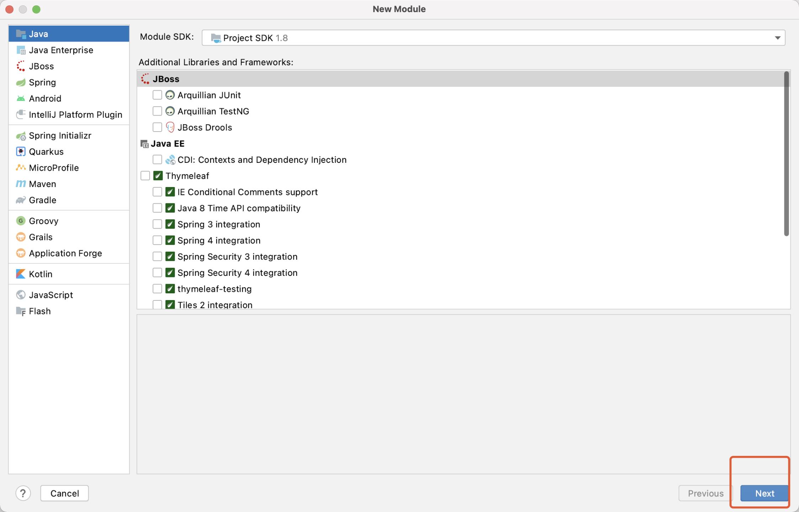
Task: Check Spring Security 3 integration box
Action: coord(157,256)
